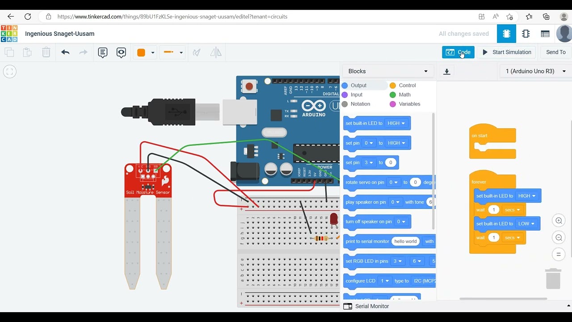This screenshot has width=572, height=322.
Task: Open browser collections icon
Action: coord(546,17)
